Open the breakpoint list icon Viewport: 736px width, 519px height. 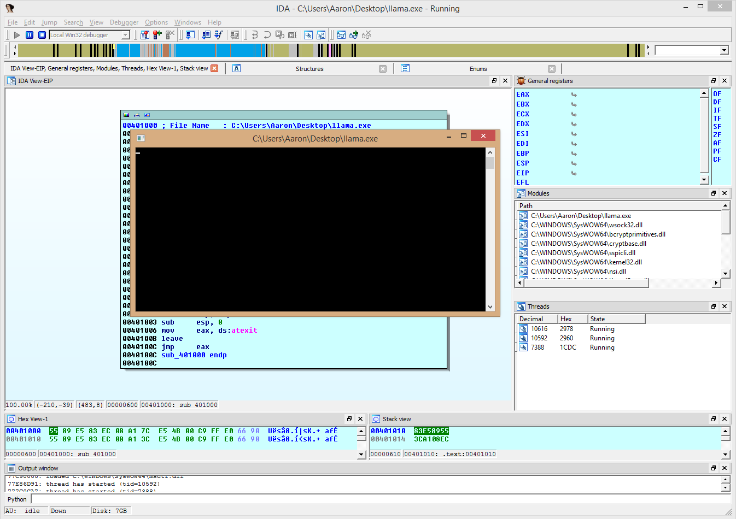pyautogui.click(x=144, y=35)
